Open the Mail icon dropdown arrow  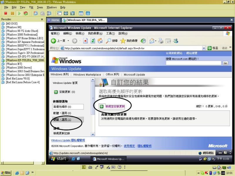156,41
